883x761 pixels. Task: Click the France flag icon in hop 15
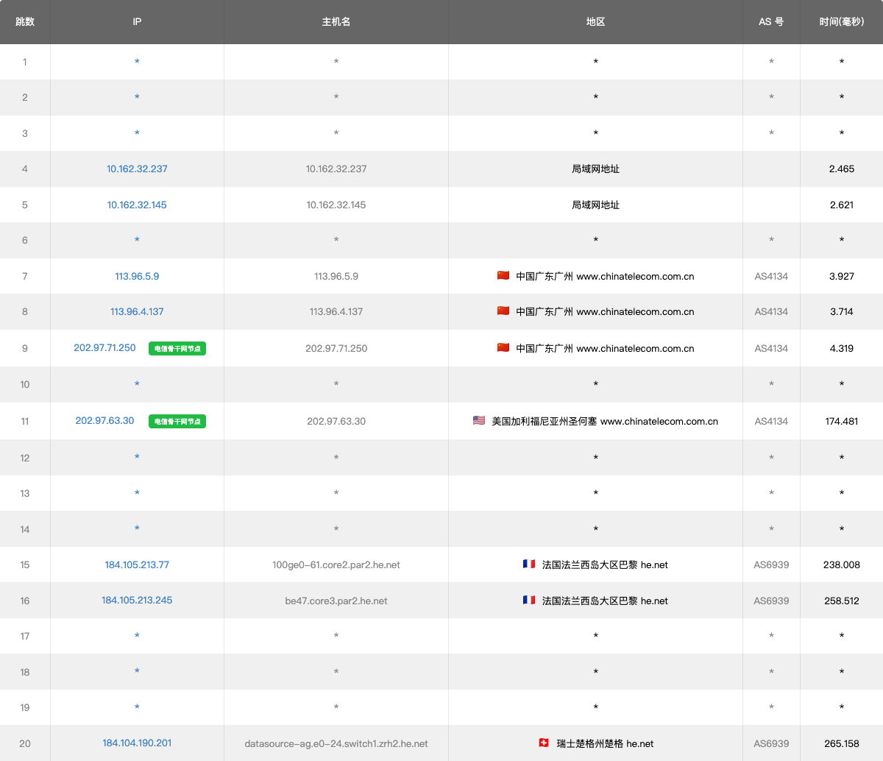529,564
